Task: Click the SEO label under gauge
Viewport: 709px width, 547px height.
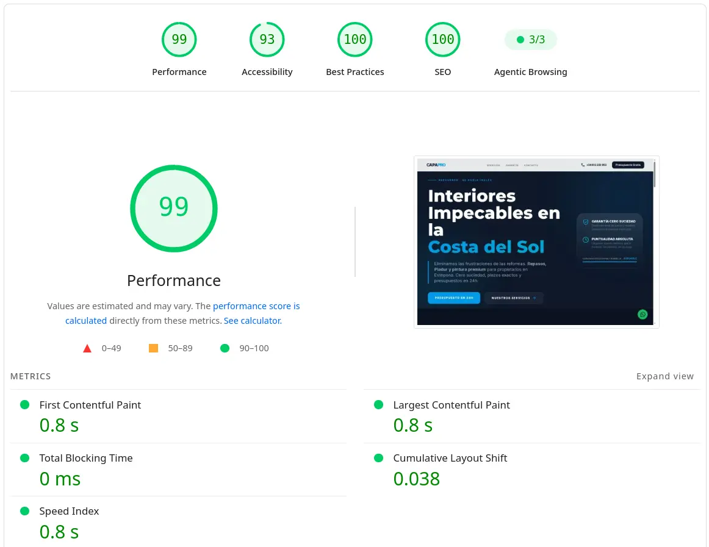Action: tap(443, 72)
